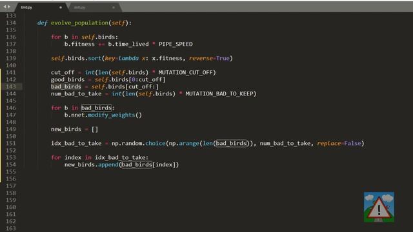The height and width of the screenshot is (232, 413).
Task: Click outlined 'bad_birds' on line 154
Action: pyautogui.click(x=137, y=165)
